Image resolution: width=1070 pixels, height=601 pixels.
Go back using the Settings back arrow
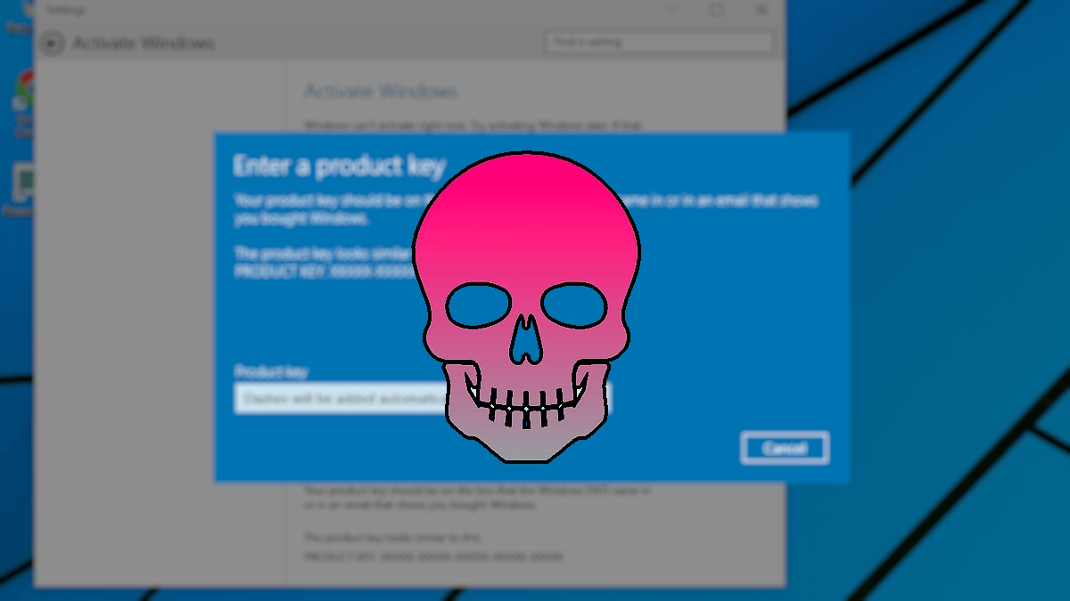coord(53,43)
